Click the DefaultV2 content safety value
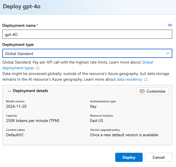The image size is (176, 167). (x=15, y=135)
